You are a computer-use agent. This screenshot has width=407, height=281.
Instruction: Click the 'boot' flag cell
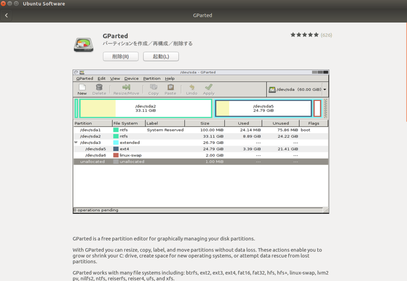click(x=306, y=130)
